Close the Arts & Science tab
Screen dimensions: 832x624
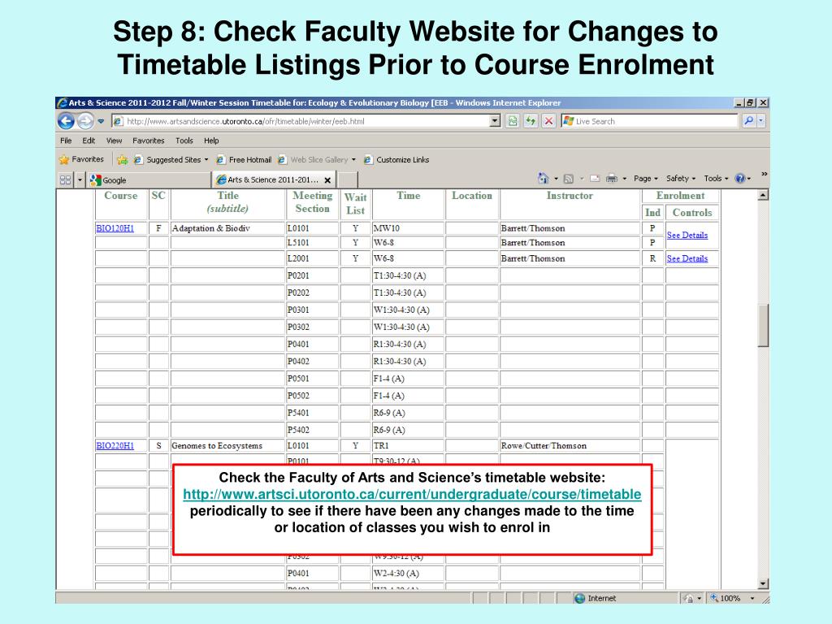(x=327, y=180)
